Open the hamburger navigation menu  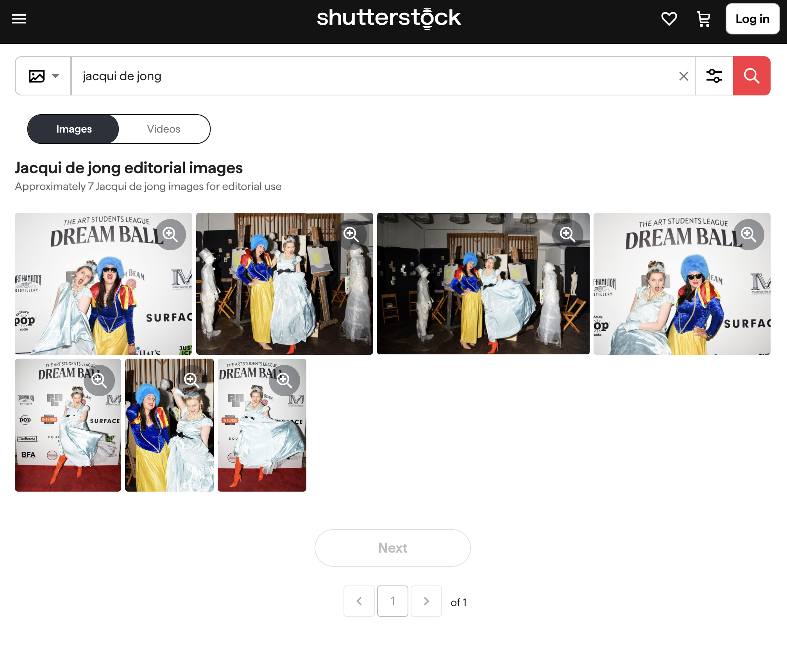(x=19, y=19)
